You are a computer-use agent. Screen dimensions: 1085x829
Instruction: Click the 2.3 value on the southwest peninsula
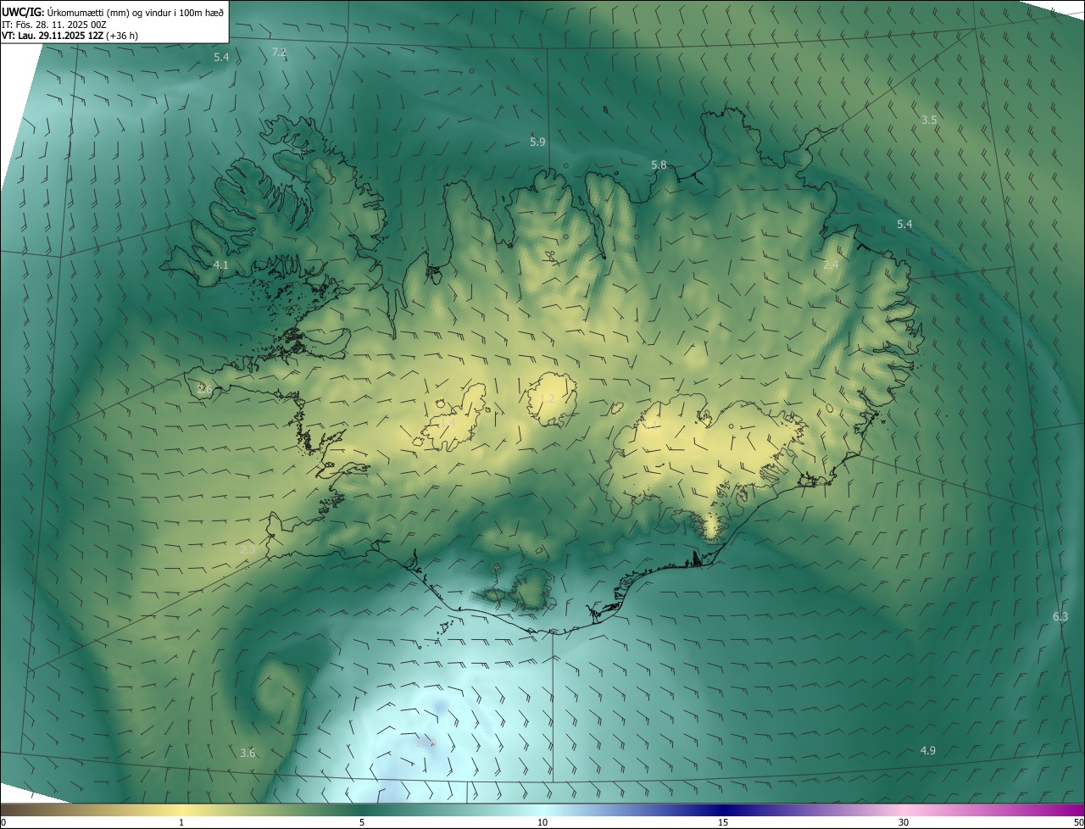tap(248, 550)
